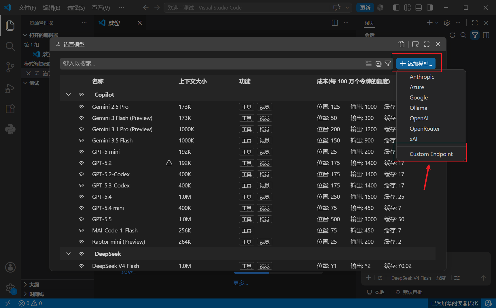Click the split editor icon

(335, 23)
